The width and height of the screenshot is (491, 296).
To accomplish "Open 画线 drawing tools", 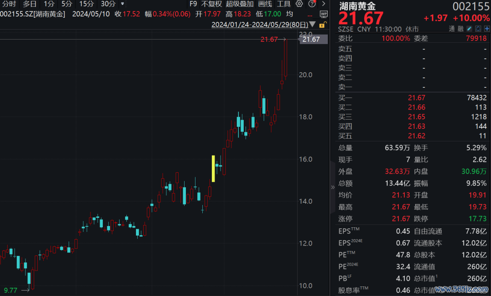I will click(265, 4).
